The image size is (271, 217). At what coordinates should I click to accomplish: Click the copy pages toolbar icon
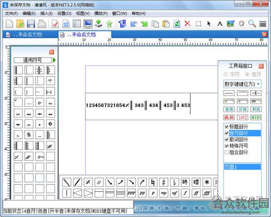(155, 24)
